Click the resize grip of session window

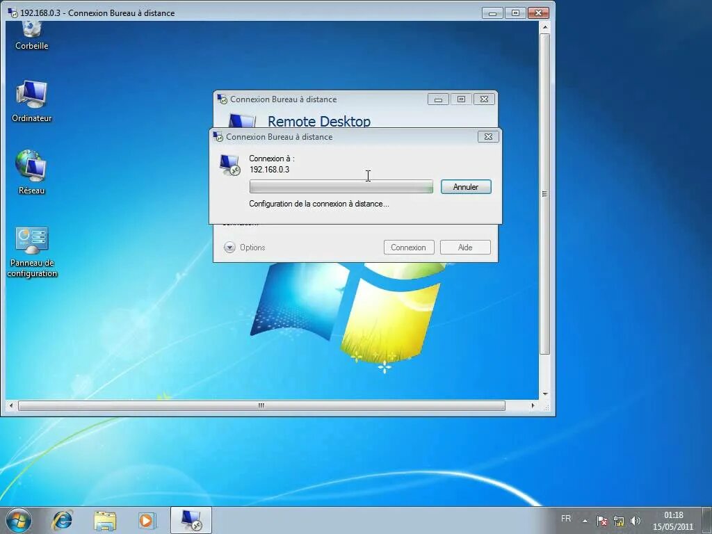[x=547, y=407]
